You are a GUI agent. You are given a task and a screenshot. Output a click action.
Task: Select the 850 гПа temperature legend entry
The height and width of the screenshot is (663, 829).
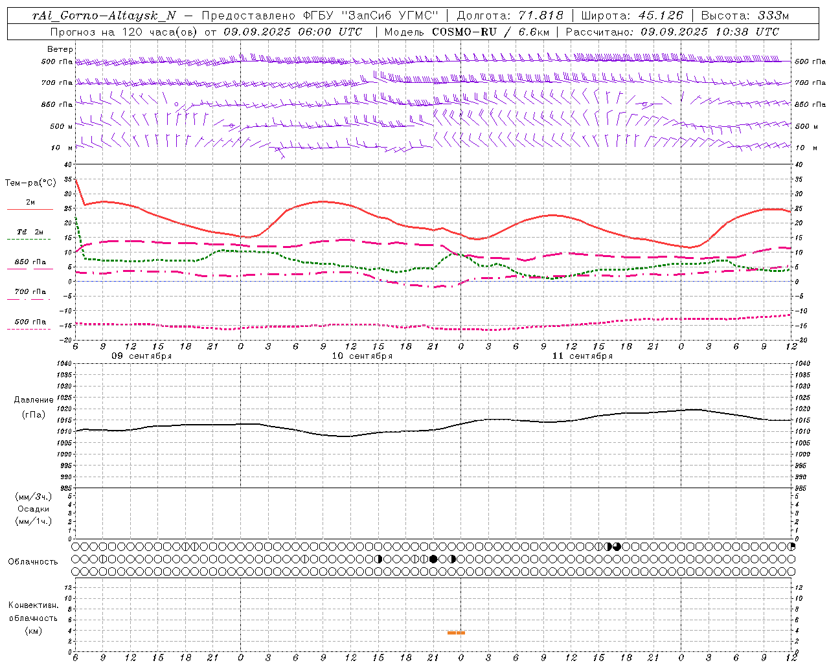click(30, 262)
